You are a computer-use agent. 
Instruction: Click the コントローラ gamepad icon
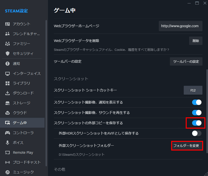(7, 133)
